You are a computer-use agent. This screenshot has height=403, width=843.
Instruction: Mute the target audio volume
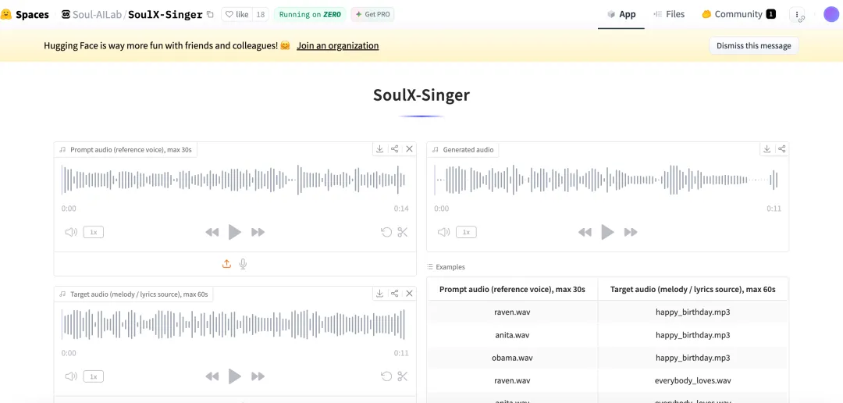pos(71,376)
